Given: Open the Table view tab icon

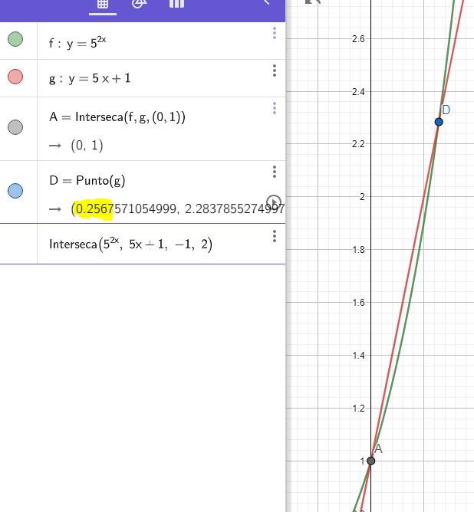Looking at the screenshot, I should coord(176,4).
